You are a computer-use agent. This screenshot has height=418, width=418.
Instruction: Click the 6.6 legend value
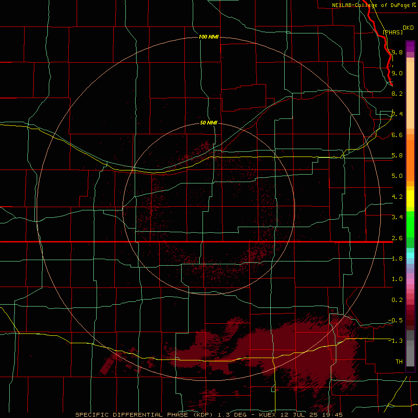pyautogui.click(x=397, y=135)
